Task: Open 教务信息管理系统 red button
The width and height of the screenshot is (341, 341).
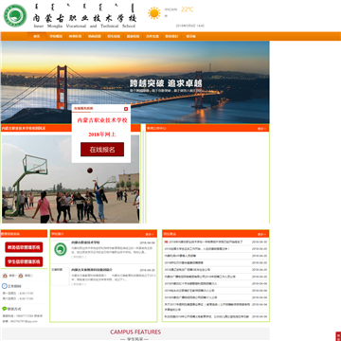Action: (x=24, y=247)
